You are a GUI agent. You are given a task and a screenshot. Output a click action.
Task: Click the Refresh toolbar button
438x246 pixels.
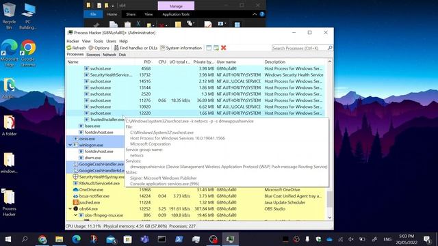pos(76,48)
